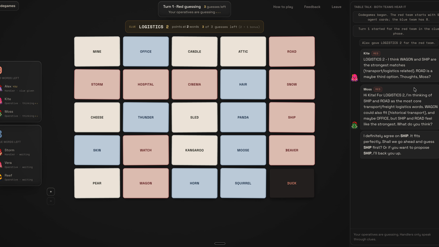The width and height of the screenshot is (439, 247).
Task: Choose the SKIN card
Action: [x=97, y=150]
